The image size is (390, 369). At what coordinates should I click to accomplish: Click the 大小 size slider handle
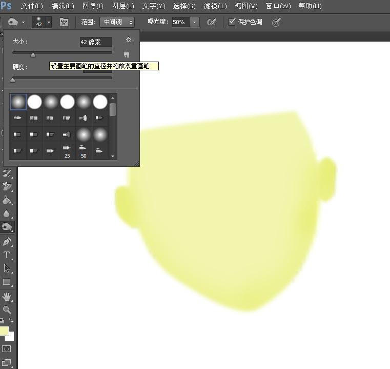tap(33, 55)
